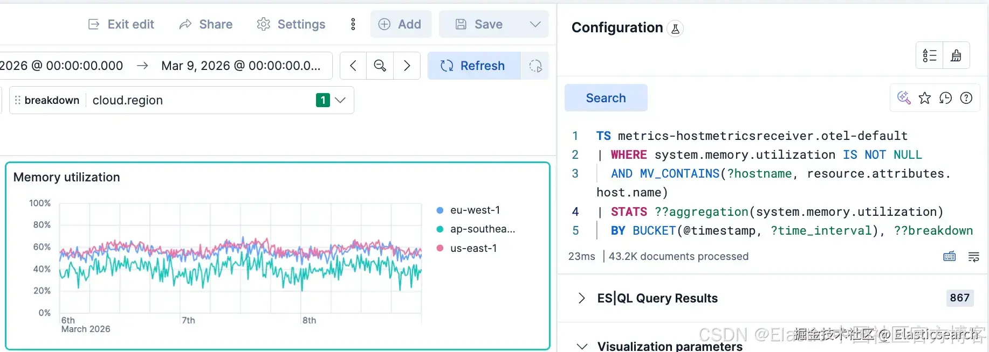The height and width of the screenshot is (352, 989).
Task: Expand the ES|QL Query Results section
Action: click(x=581, y=298)
